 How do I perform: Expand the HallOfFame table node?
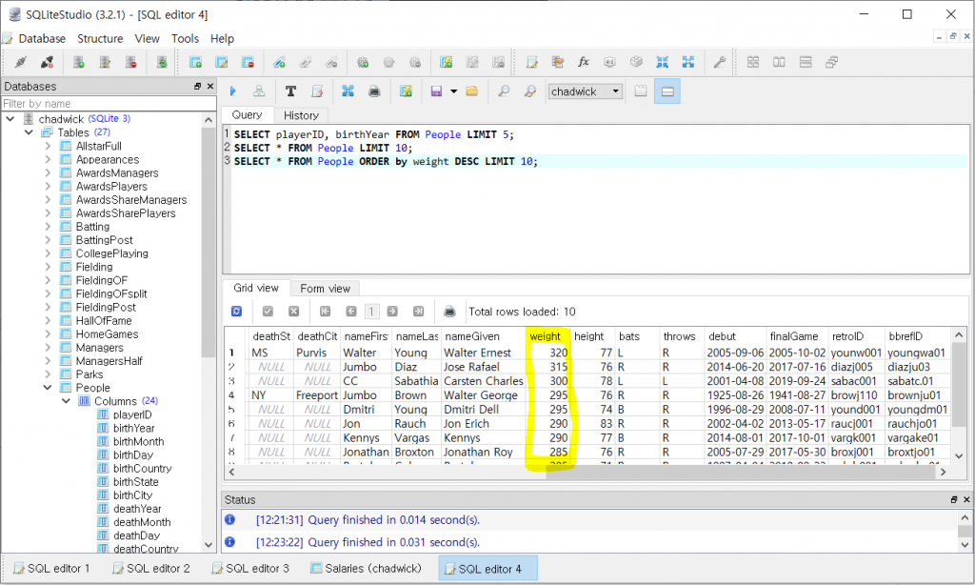coord(48,320)
